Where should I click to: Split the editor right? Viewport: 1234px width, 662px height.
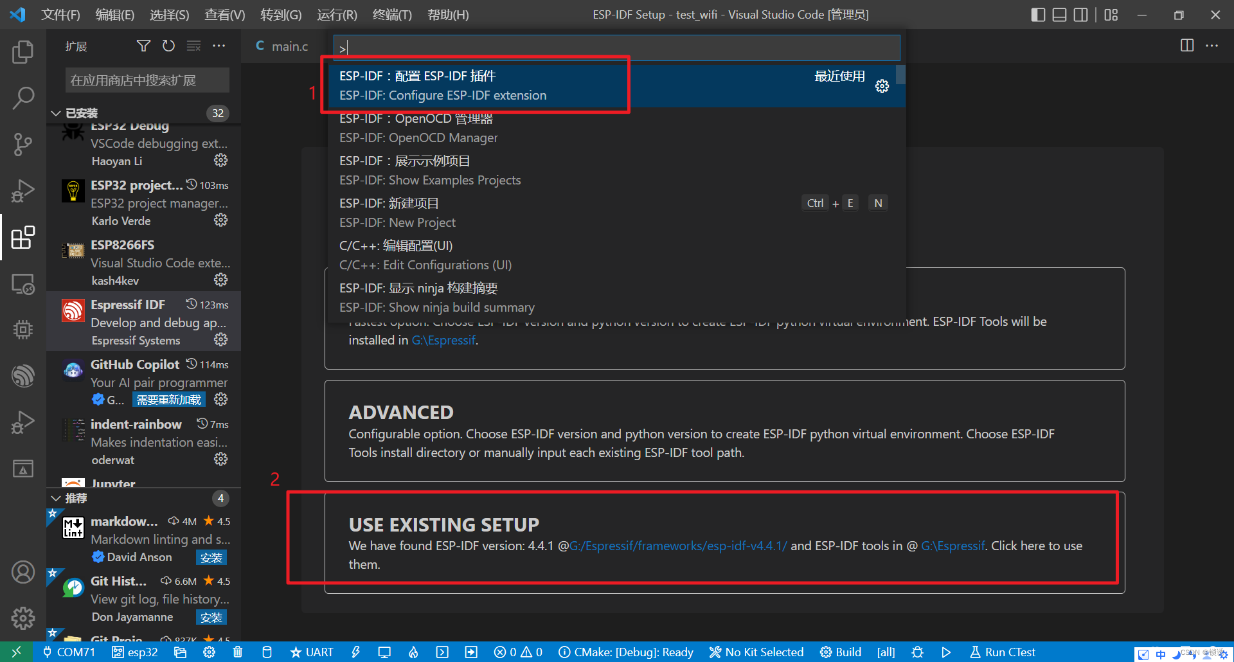(x=1187, y=46)
